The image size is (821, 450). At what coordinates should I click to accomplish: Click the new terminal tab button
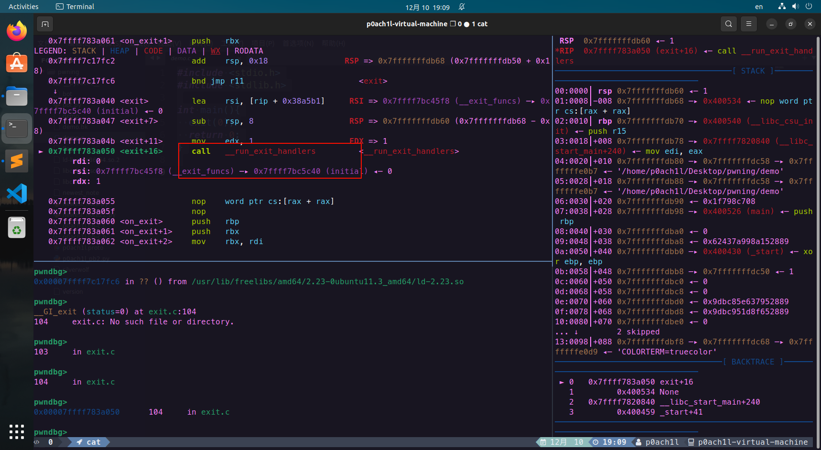pos(45,24)
